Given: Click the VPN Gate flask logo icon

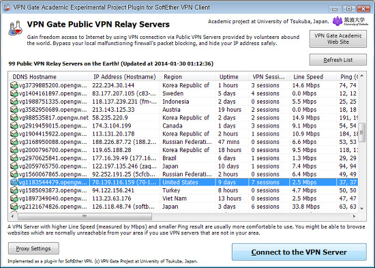Looking at the screenshot, I should [15, 28].
